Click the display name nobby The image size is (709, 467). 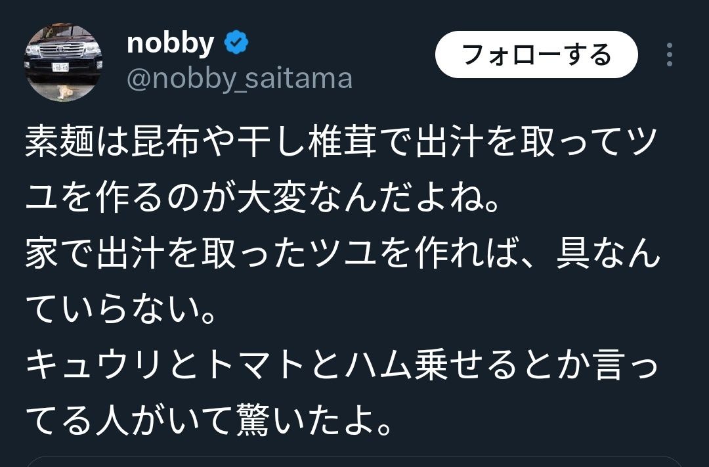[x=170, y=43]
